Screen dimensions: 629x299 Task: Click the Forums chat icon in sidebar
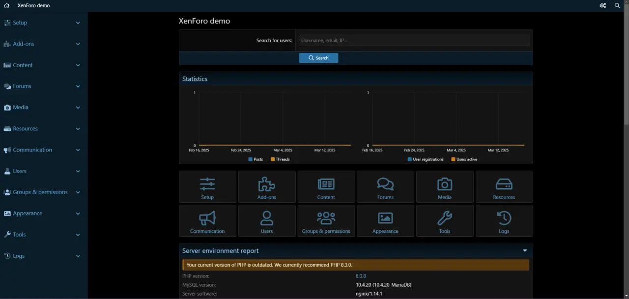[x=7, y=86]
